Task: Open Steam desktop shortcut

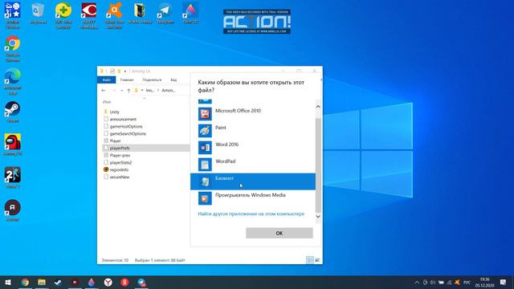Action: (13, 112)
